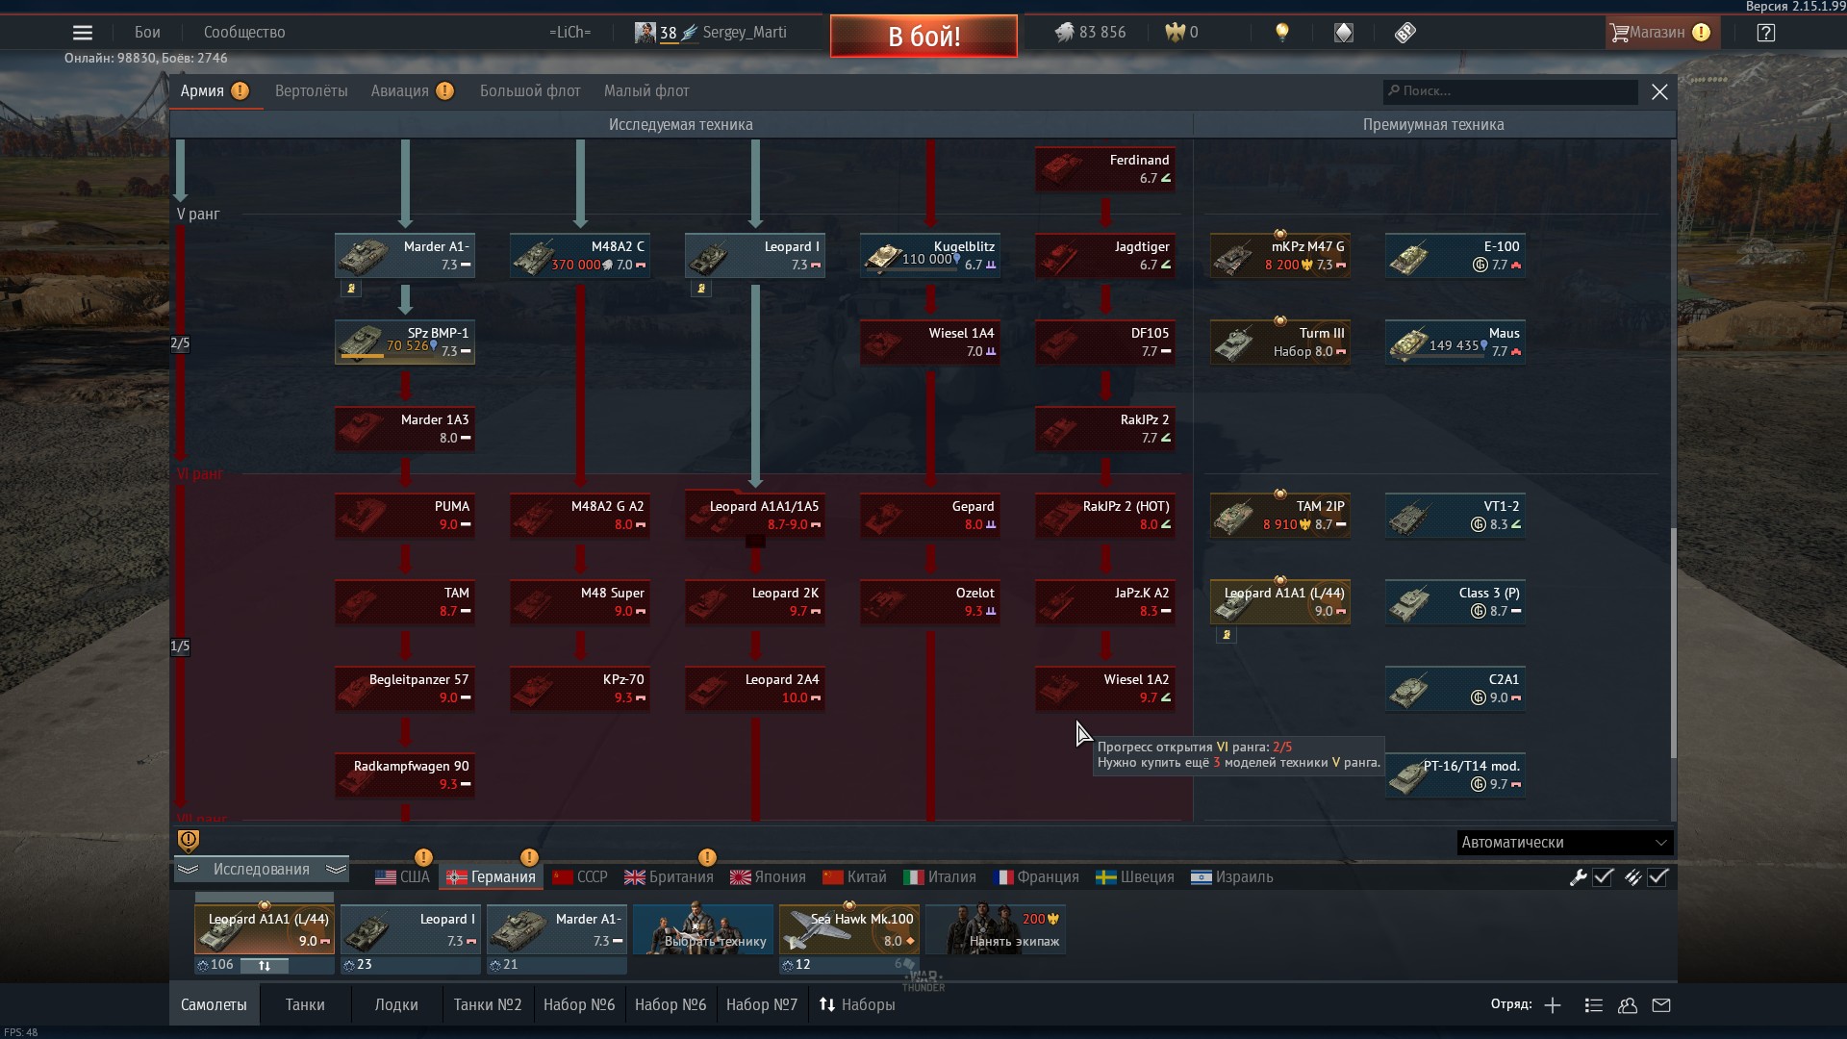The width and height of the screenshot is (1847, 1039).
Task: Switch to the Авиация tab
Action: tap(400, 91)
